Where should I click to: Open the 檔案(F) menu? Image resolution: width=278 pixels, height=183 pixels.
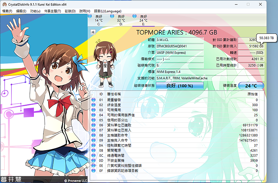[x=7, y=11]
